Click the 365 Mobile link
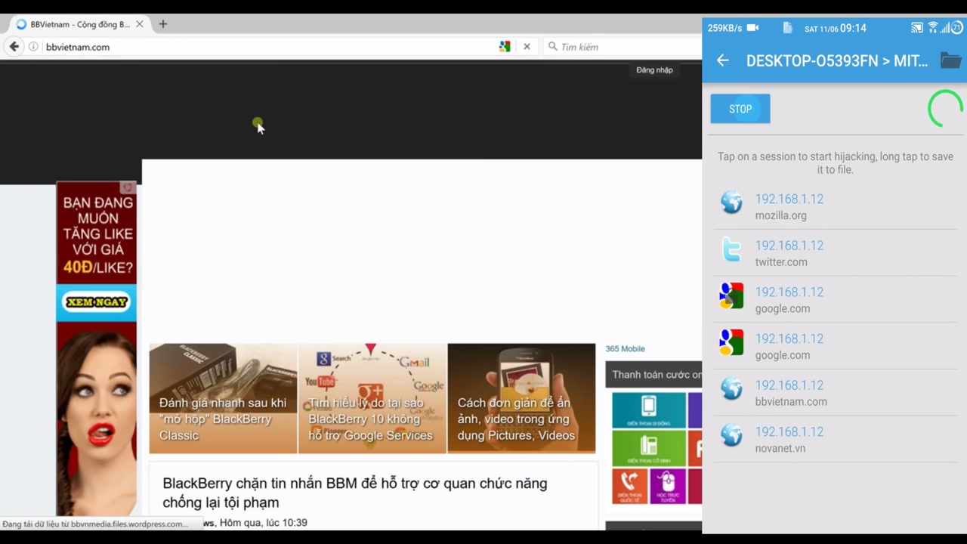967x544 pixels. click(625, 348)
